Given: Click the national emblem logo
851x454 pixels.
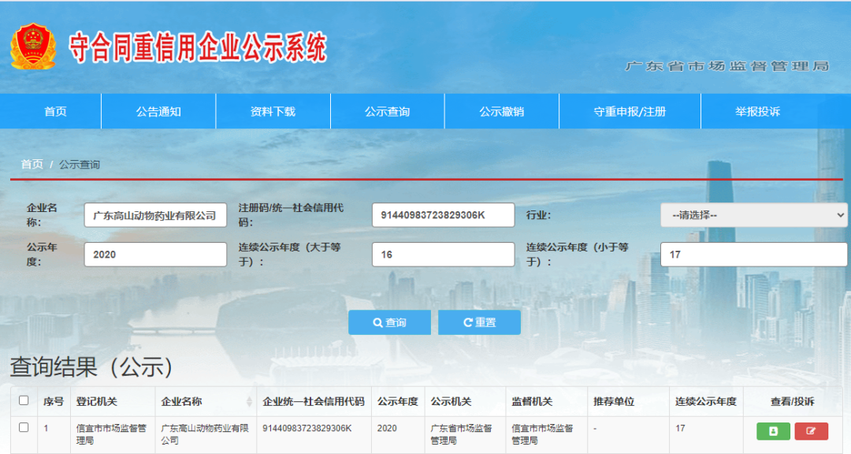Looking at the screenshot, I should point(33,47).
